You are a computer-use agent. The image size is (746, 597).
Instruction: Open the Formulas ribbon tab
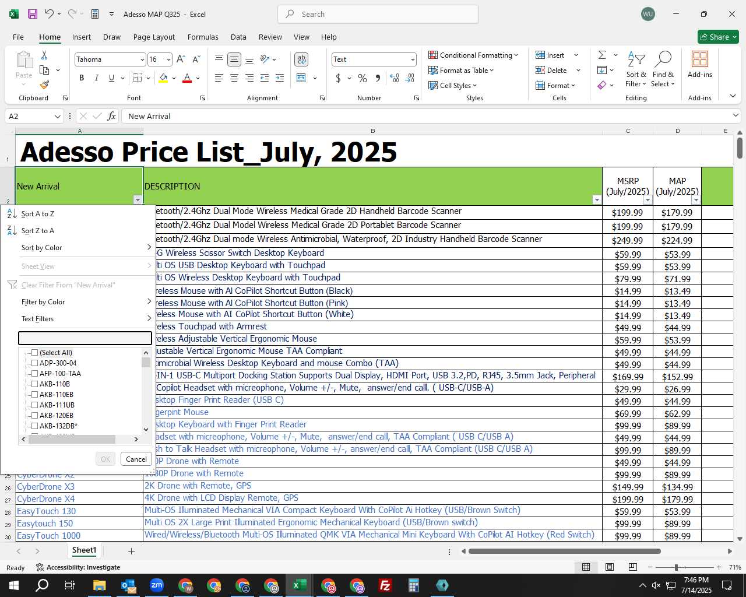point(203,37)
